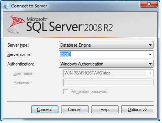
Task: Click the Server type label
Action: (x=18, y=45)
